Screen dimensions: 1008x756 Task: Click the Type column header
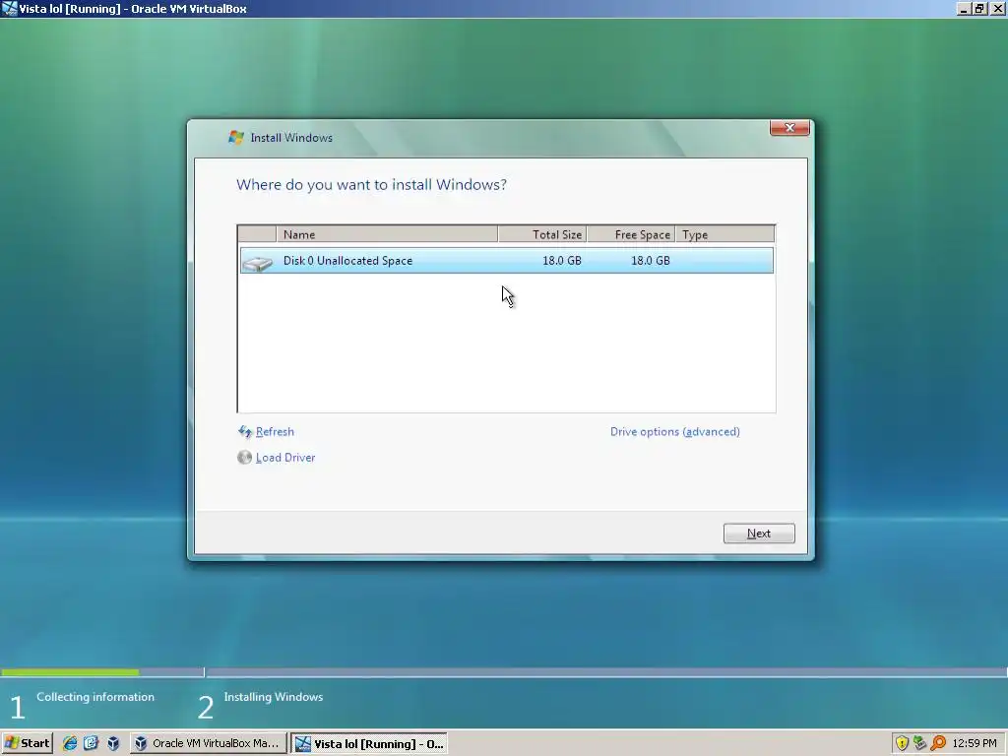click(x=725, y=234)
